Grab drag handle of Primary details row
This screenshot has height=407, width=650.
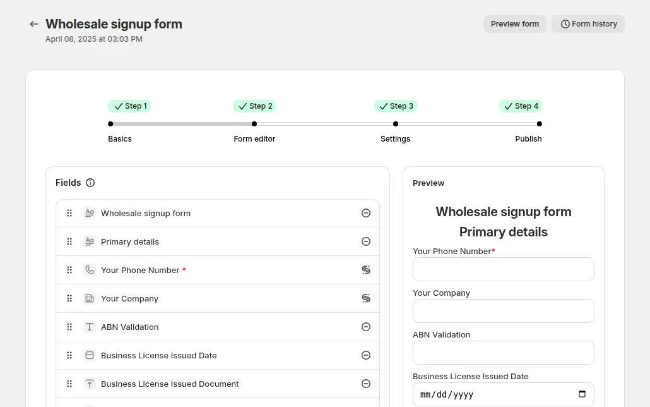[69, 241]
